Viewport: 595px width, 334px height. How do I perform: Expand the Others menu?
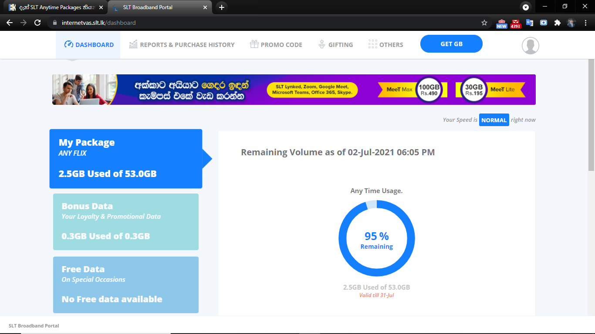(386, 45)
